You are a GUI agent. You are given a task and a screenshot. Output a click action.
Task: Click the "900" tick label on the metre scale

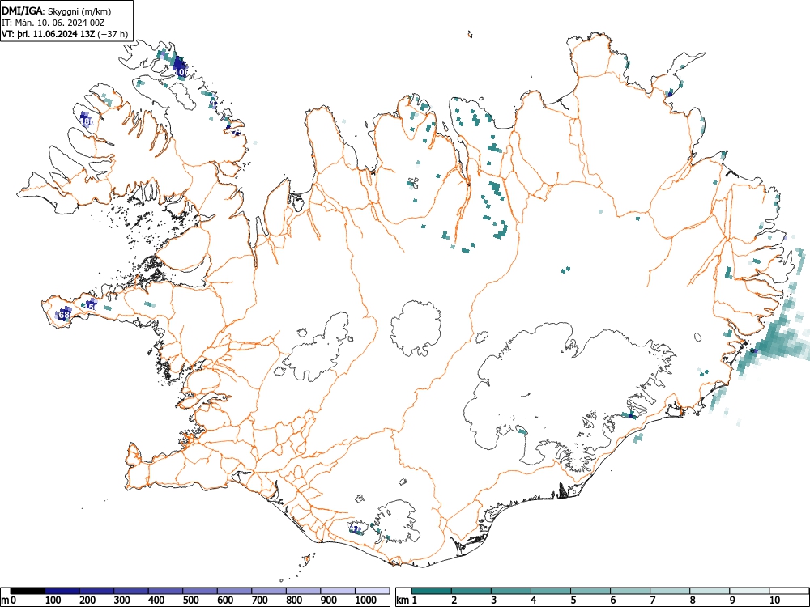pyautogui.click(x=329, y=601)
